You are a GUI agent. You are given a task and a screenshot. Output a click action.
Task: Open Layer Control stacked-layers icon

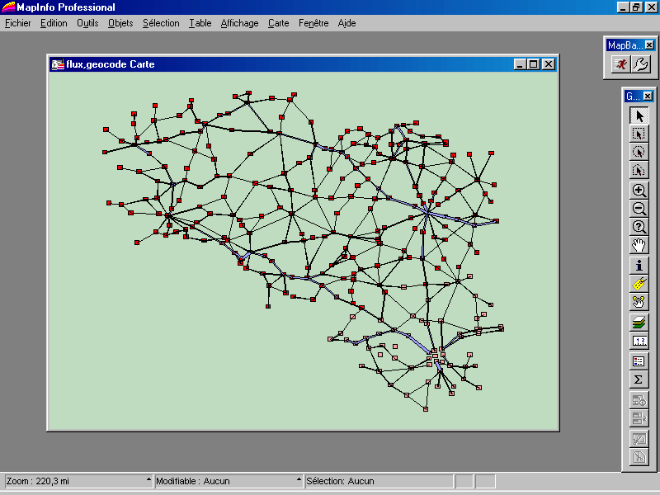[639, 323]
